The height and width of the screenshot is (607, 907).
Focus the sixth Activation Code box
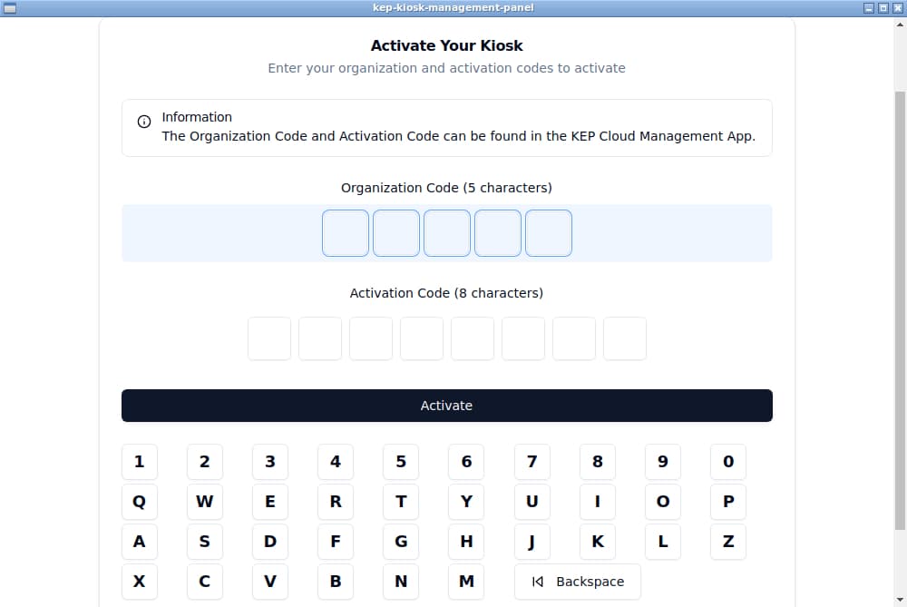click(523, 338)
